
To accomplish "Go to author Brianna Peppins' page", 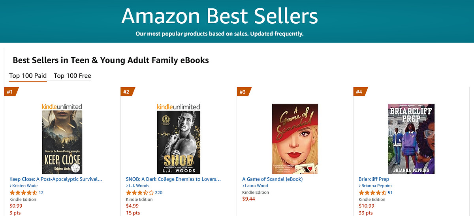I will pyautogui.click(x=377, y=186).
